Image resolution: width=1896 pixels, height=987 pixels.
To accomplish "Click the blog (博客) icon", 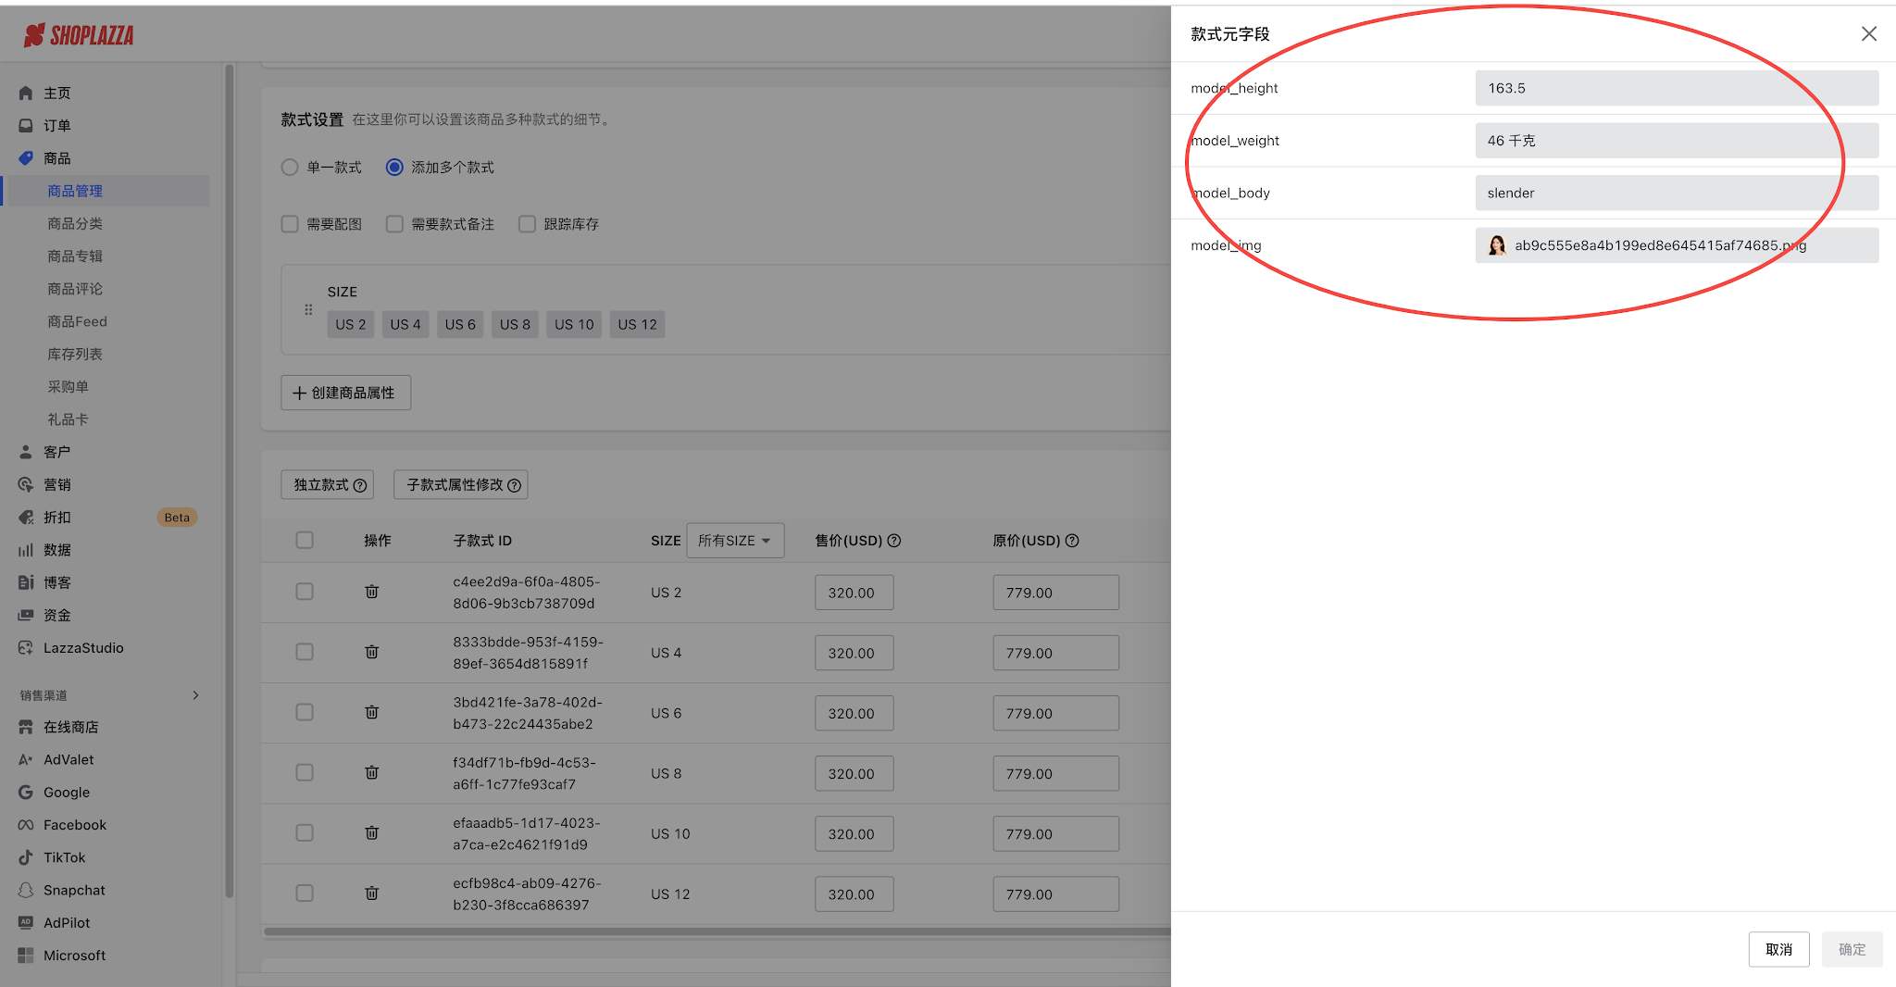I will [26, 582].
